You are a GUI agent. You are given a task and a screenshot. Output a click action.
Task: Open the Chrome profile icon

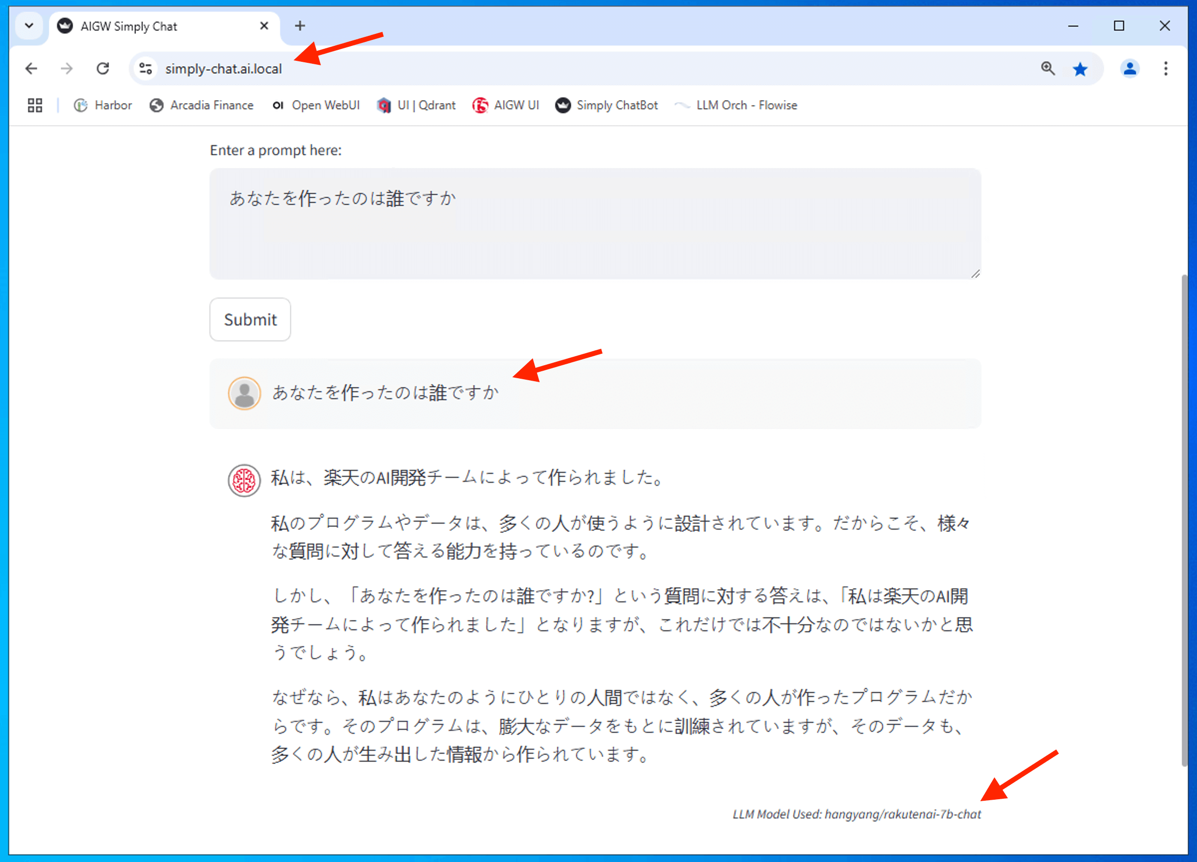[x=1129, y=69]
